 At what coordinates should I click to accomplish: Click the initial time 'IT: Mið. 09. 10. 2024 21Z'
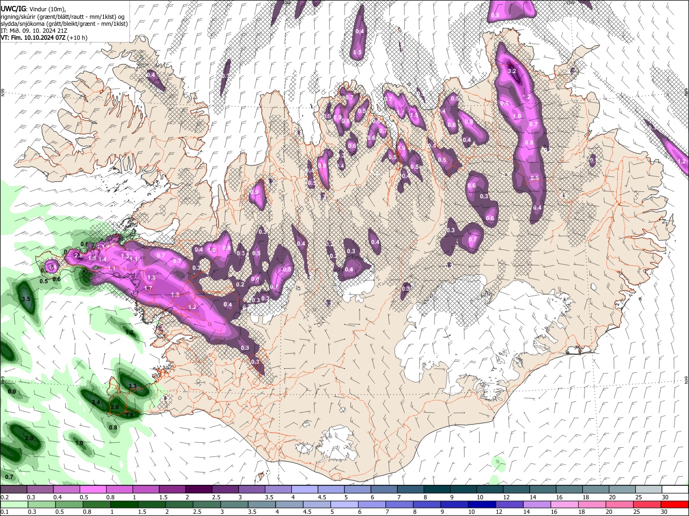click(34, 31)
